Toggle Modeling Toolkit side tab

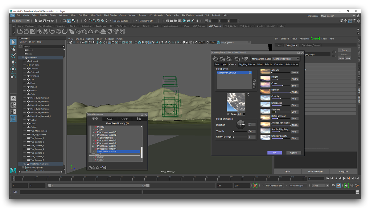(359, 75)
